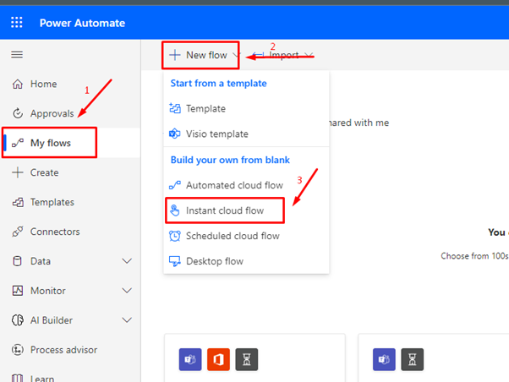509x382 pixels.
Task: Click the Import button label
Action: 284,55
